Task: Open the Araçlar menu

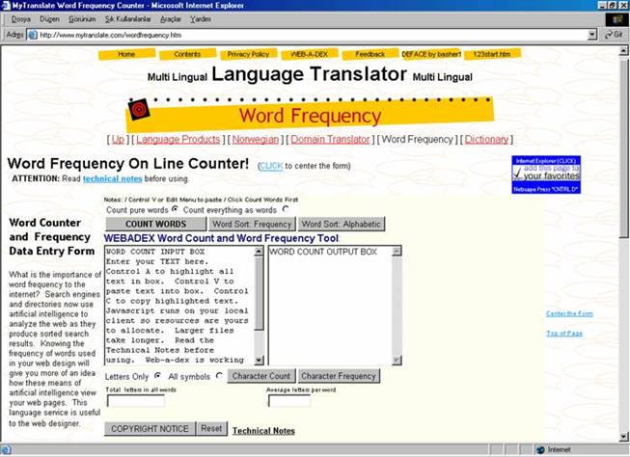Action: (171, 19)
